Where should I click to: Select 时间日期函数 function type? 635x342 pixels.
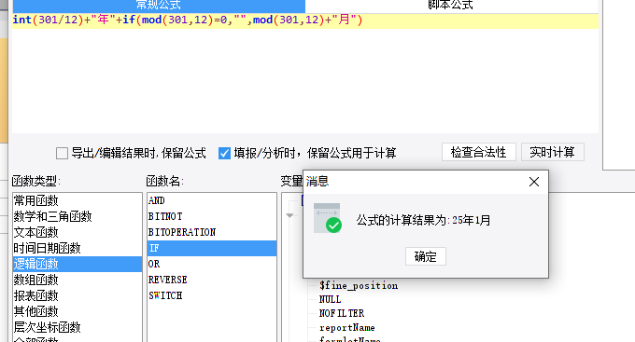pyautogui.click(x=78, y=248)
